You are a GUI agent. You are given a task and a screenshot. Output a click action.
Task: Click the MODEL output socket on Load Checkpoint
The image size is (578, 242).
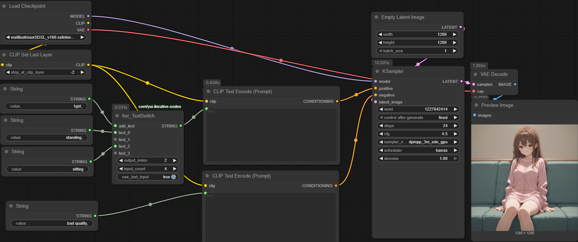click(88, 16)
